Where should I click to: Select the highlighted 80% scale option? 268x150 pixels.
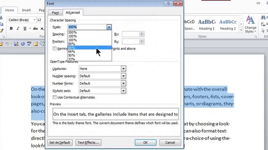[x=90, y=47]
